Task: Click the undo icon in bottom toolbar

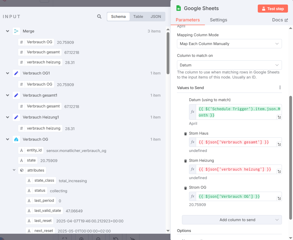Action: pos(116,238)
